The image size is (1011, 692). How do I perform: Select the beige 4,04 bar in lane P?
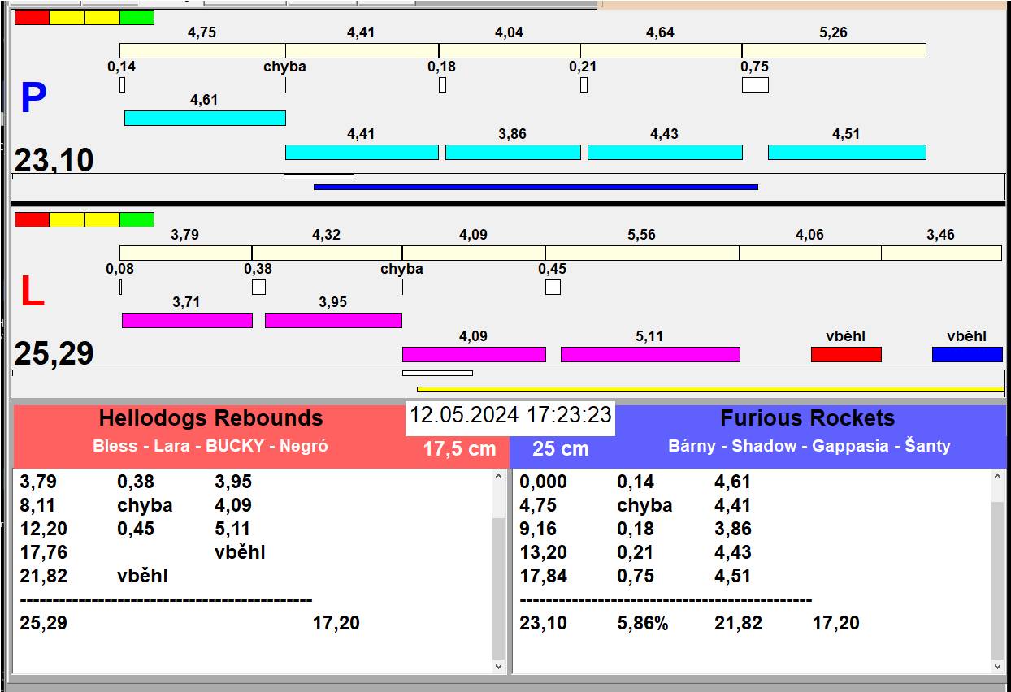510,50
